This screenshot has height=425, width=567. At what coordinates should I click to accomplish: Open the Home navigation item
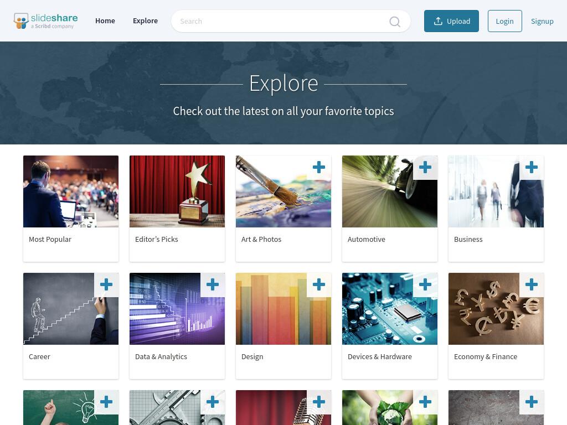click(105, 21)
